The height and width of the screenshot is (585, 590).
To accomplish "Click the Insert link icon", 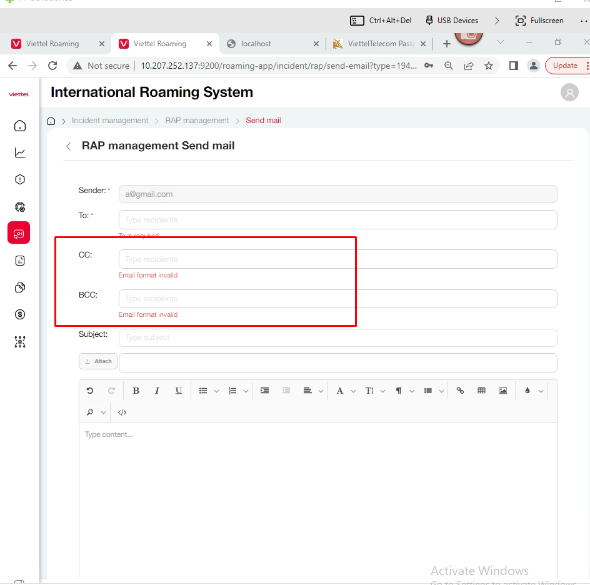I will point(460,391).
